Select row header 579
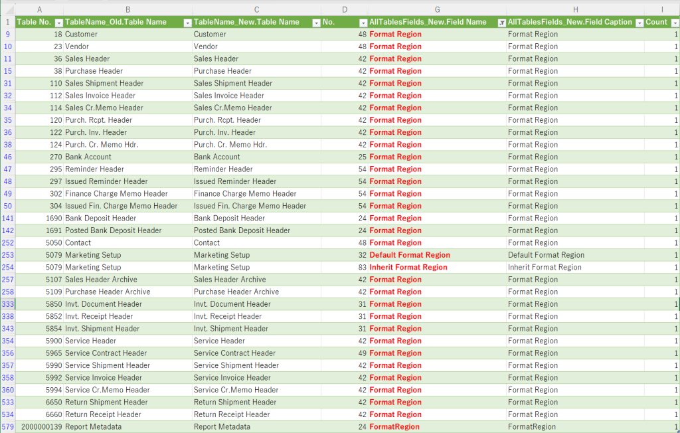This screenshot has width=680, height=433. pos(8,427)
